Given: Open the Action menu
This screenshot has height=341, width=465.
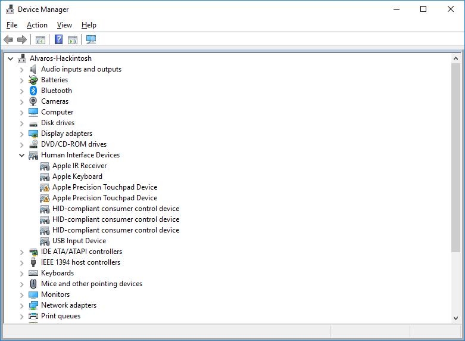Looking at the screenshot, I should point(37,25).
